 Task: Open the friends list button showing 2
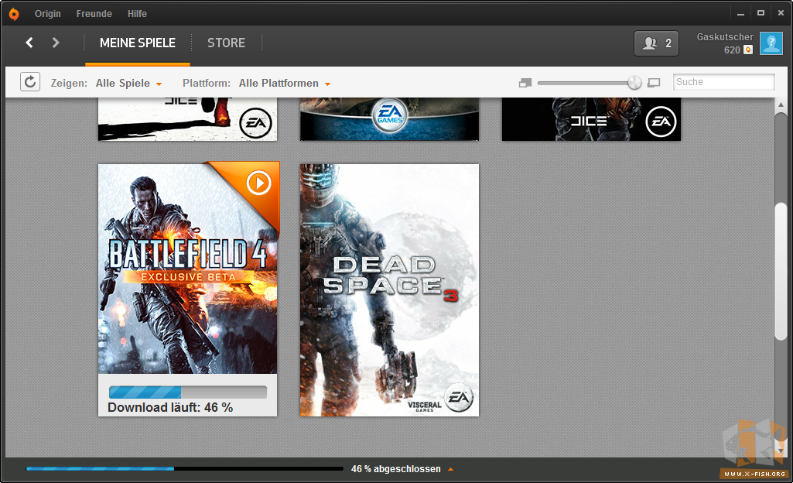click(x=657, y=43)
